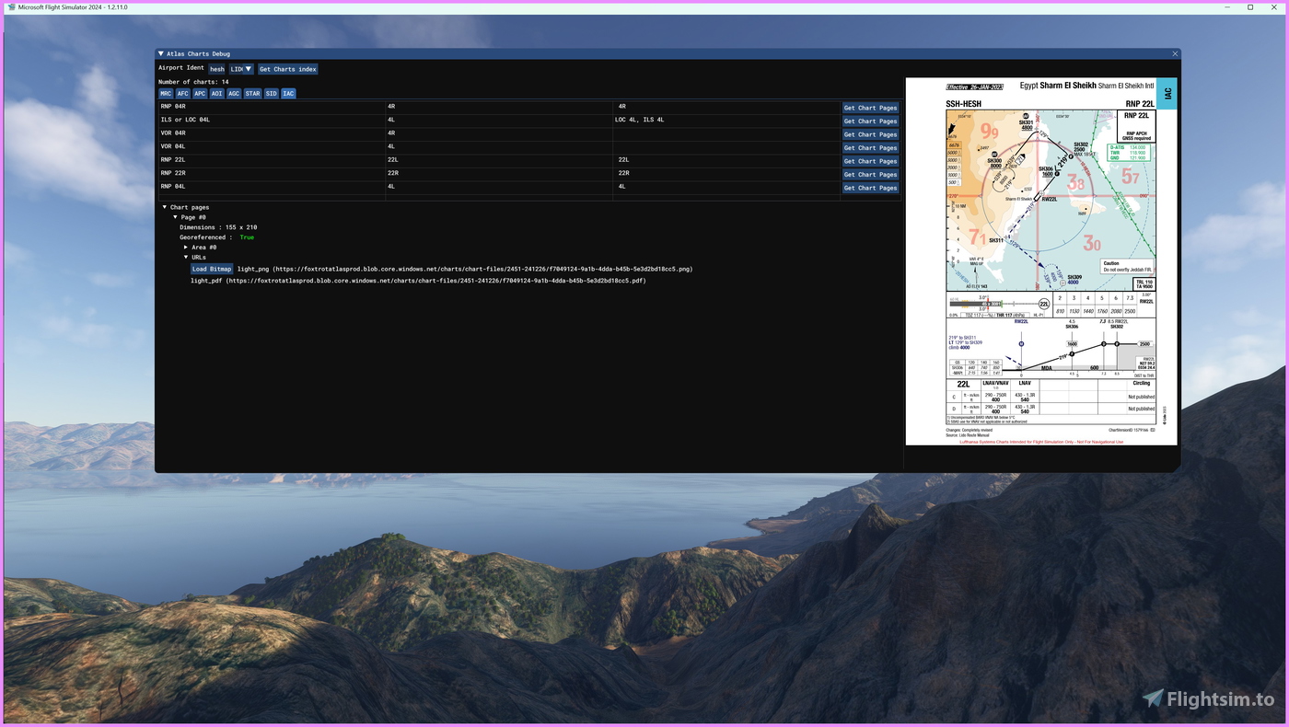Show the SID charts tab
1289x727 pixels.
(x=272, y=94)
